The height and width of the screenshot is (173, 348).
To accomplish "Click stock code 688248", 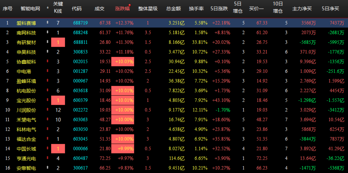I will click(x=80, y=33).
